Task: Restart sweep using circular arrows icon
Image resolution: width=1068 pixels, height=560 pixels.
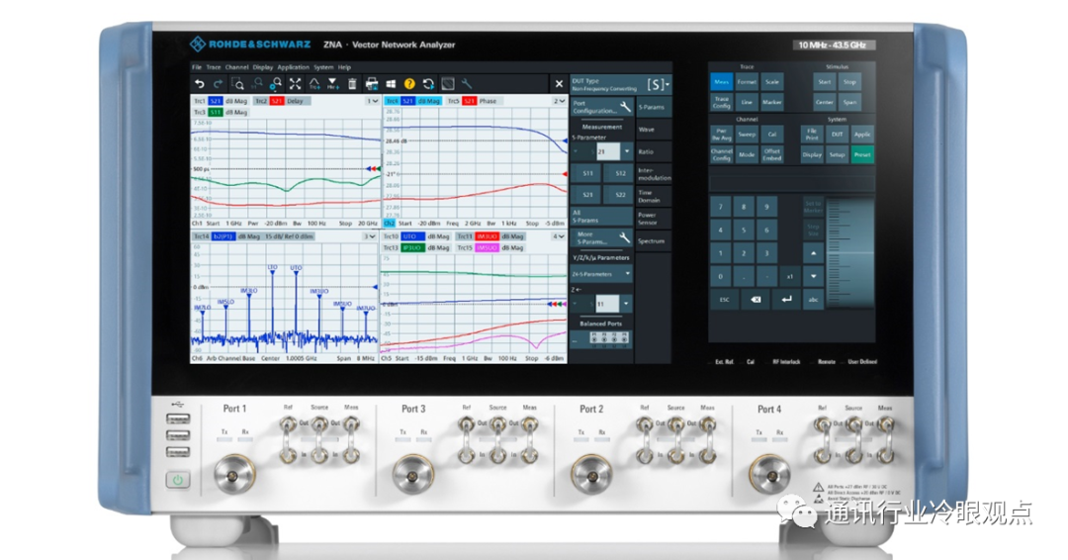Action: tap(428, 84)
